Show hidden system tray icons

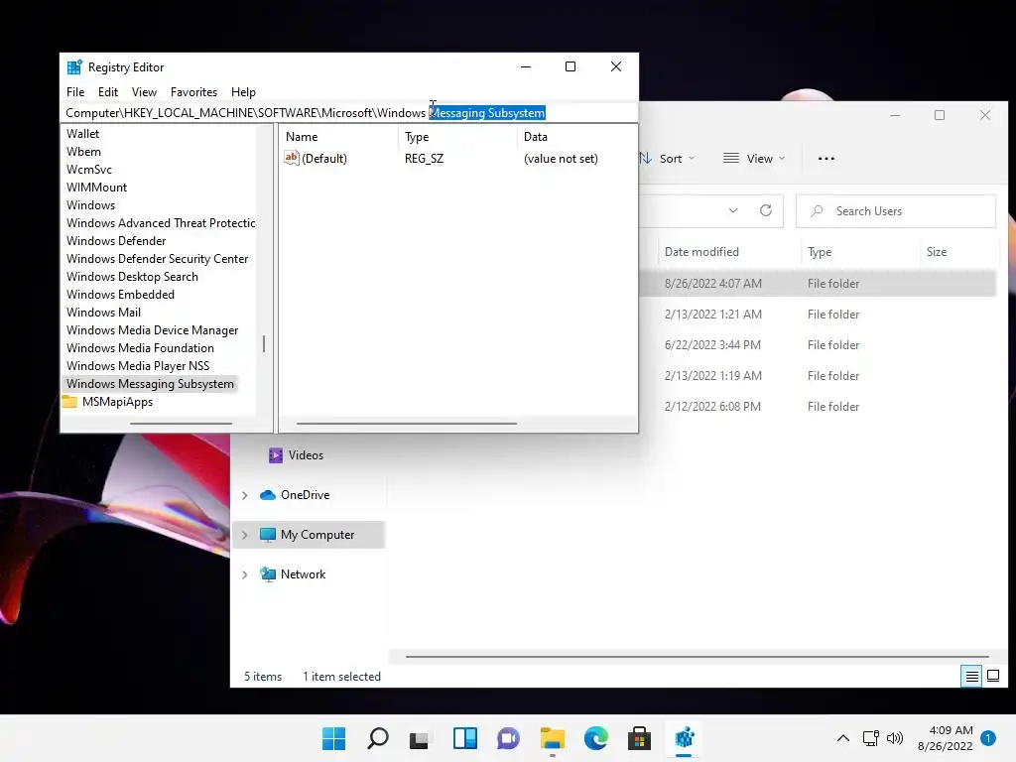coord(843,738)
